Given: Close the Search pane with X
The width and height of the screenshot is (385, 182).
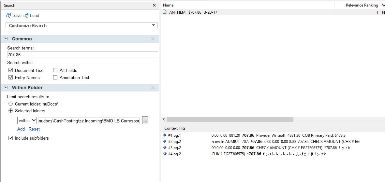Looking at the screenshot, I should 154,5.
